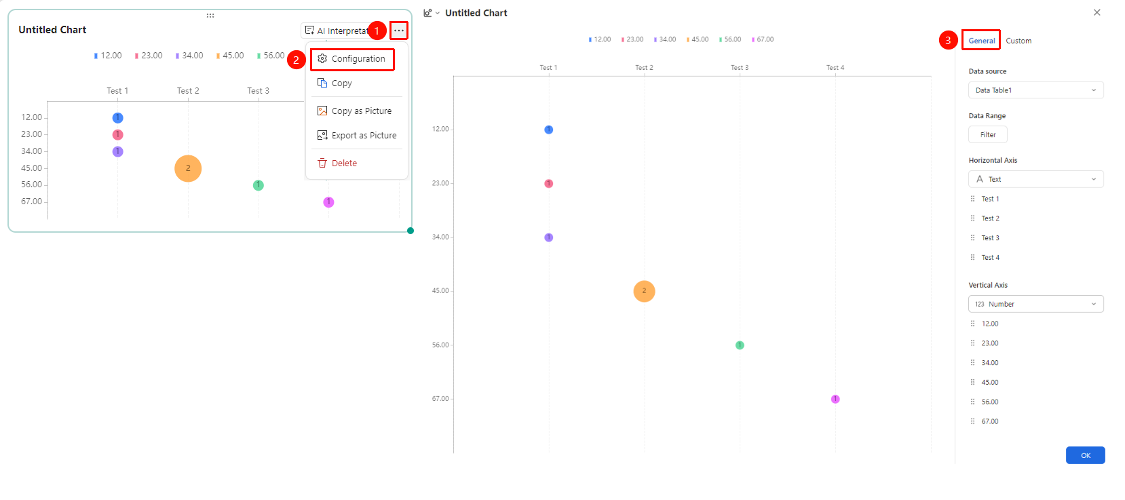
Task: Close the chart configuration dialog
Action: pyautogui.click(x=1097, y=12)
